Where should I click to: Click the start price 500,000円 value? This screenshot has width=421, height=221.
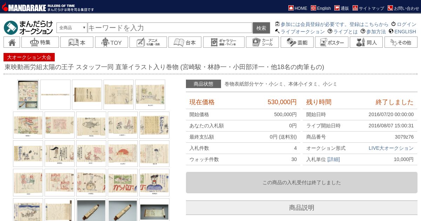tap(285, 114)
